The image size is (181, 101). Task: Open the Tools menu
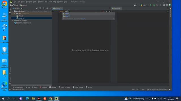tap(50, 2)
